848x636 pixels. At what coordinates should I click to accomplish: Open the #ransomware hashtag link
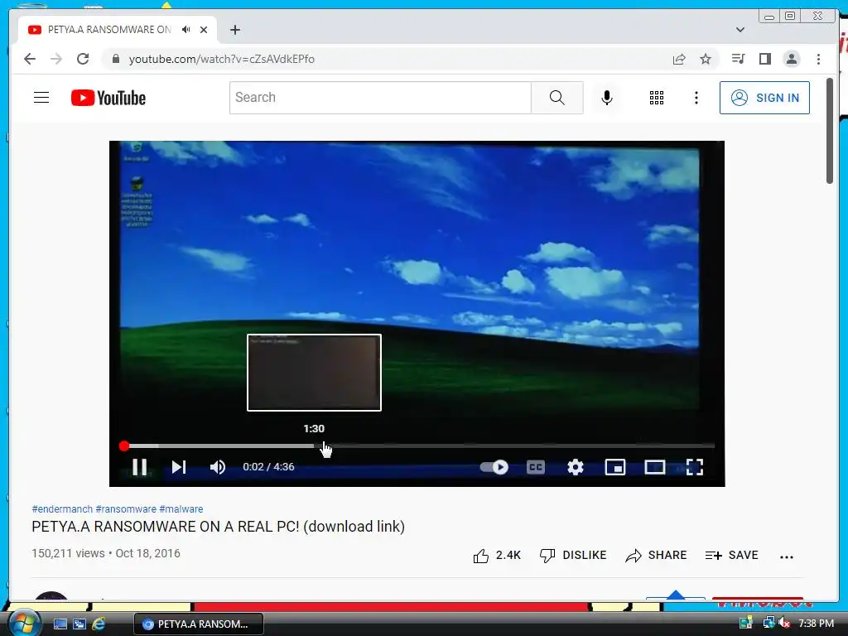tap(126, 509)
